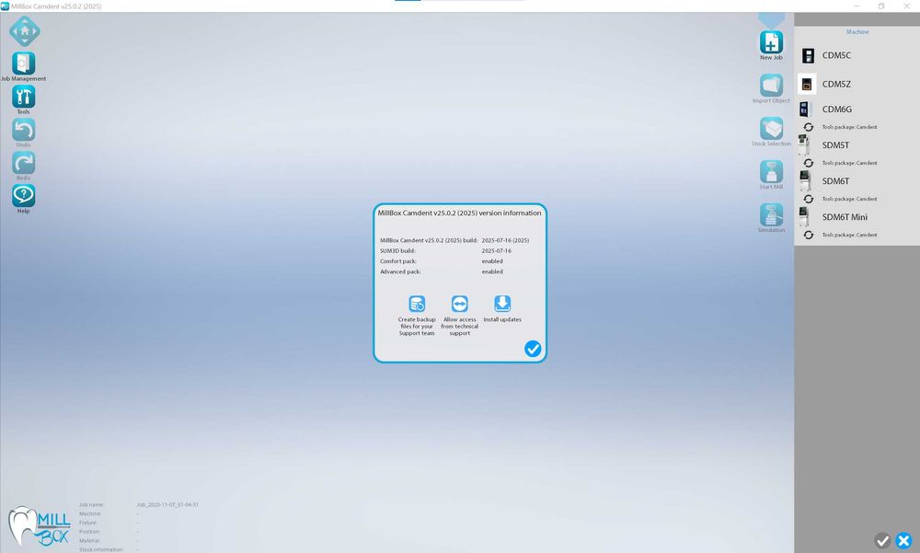920x553 pixels.
Task: Refresh tools package under CDM6G
Action: [x=809, y=127]
